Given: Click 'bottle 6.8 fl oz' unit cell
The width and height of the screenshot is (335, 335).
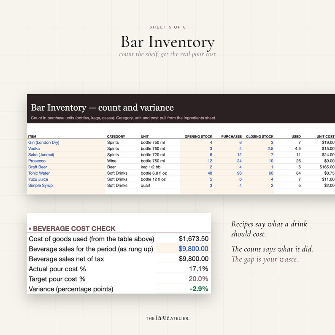Looking at the screenshot, I should [154, 173].
